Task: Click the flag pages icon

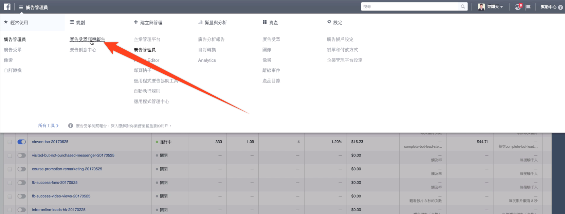Action: point(528,7)
